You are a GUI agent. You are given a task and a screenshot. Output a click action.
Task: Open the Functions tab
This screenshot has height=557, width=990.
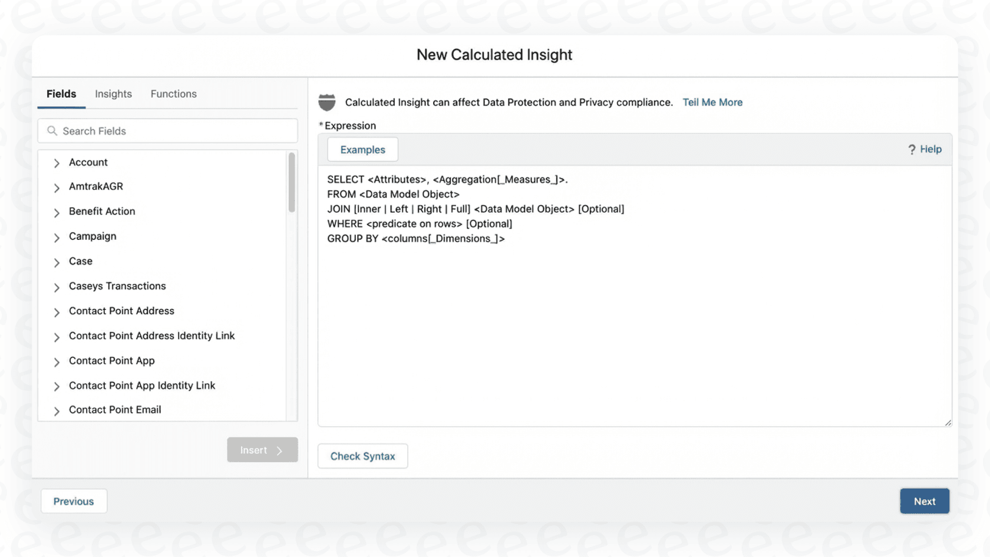pos(173,94)
